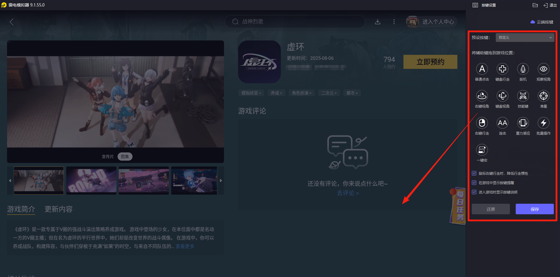Select the fourth thumbnail with blue-haired character

(194, 181)
